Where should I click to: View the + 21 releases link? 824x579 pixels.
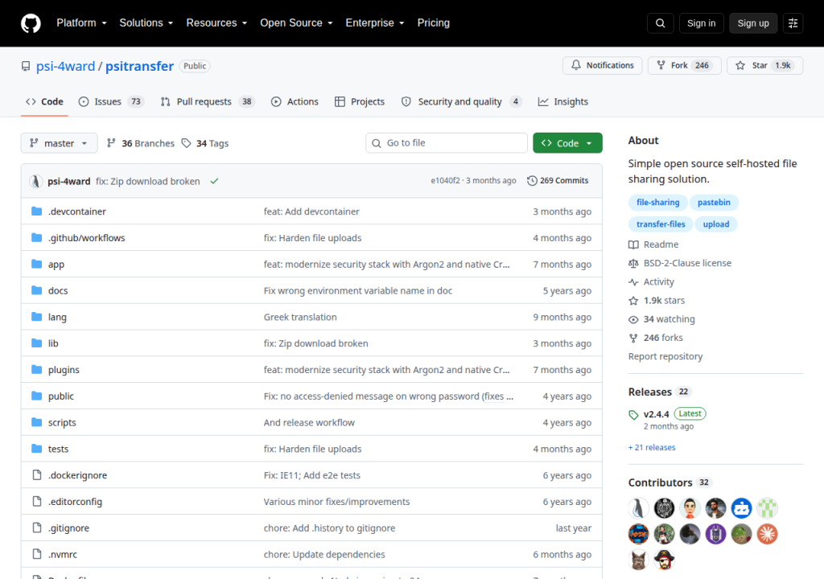tap(652, 448)
